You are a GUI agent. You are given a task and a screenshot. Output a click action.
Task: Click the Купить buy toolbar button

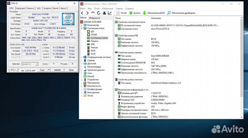[135, 13]
